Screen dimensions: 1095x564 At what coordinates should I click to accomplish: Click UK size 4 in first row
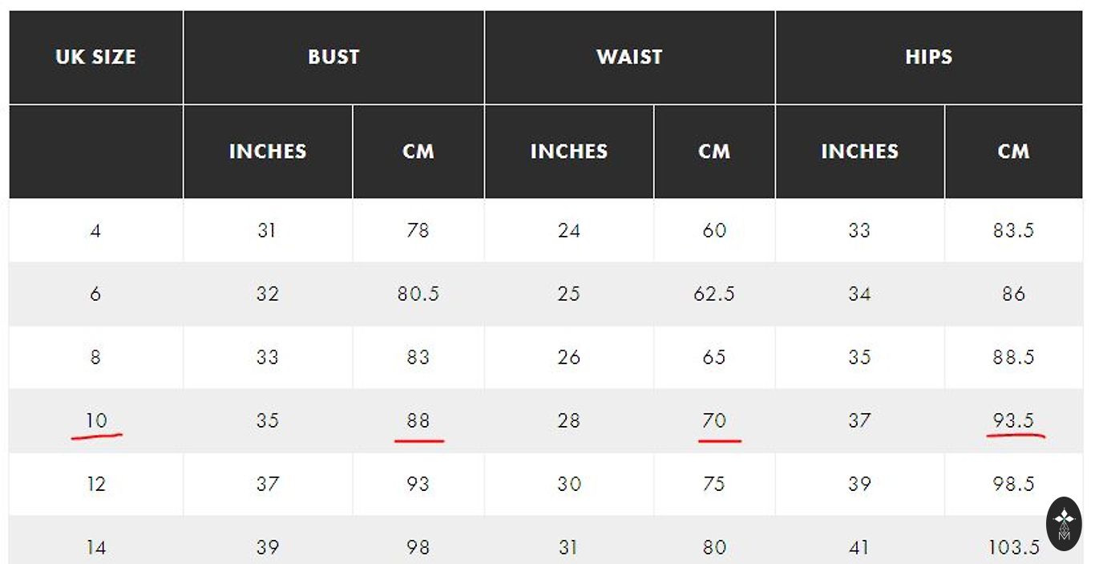(x=96, y=231)
